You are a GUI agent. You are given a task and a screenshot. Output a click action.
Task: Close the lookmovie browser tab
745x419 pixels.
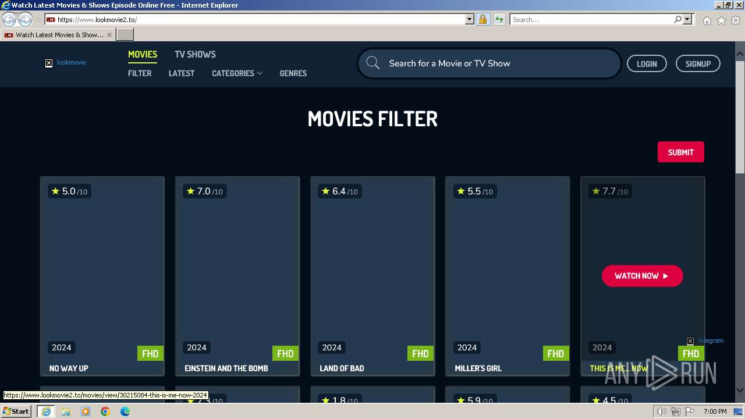coord(109,35)
